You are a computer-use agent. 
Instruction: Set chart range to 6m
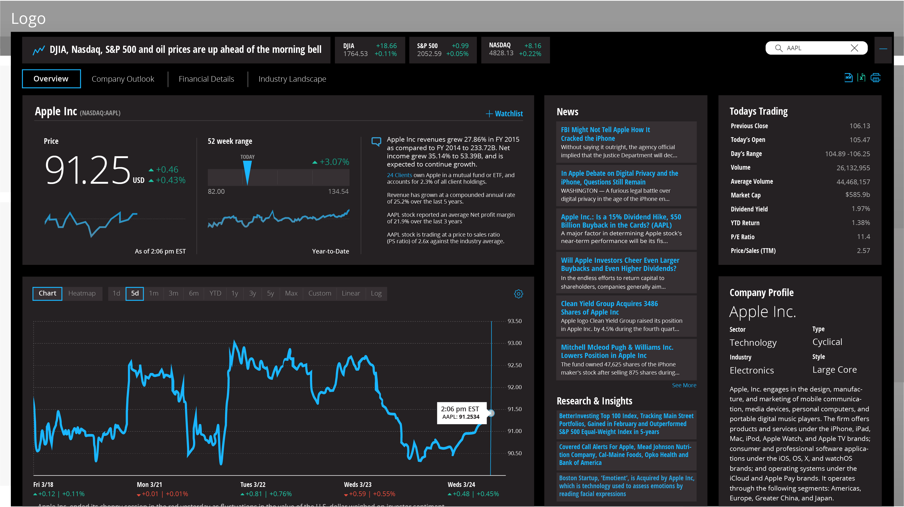pos(194,293)
